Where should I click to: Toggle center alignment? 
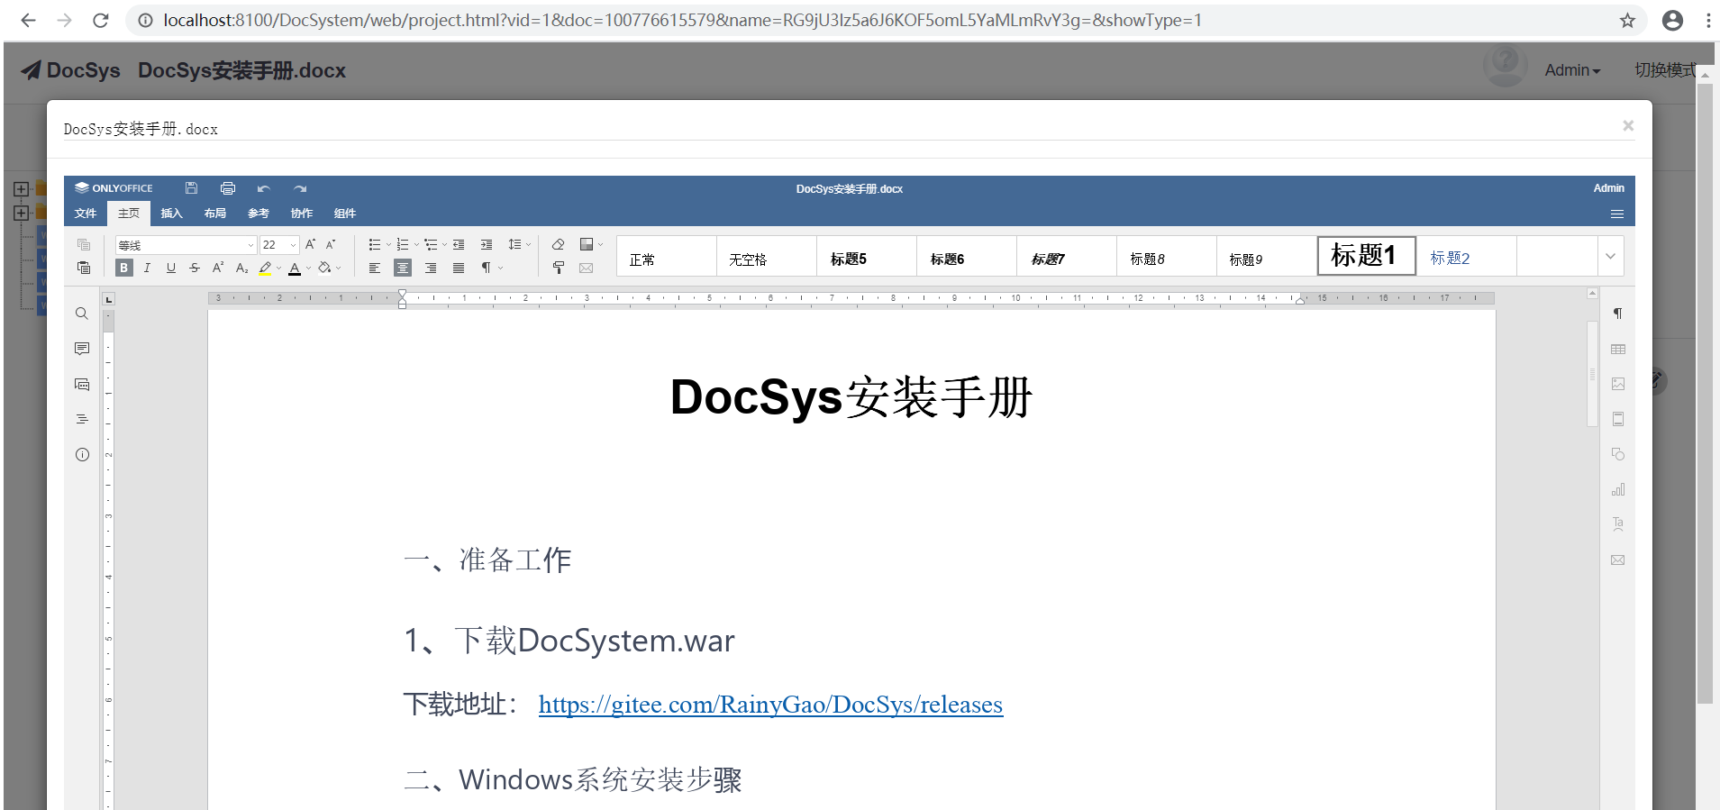point(403,268)
